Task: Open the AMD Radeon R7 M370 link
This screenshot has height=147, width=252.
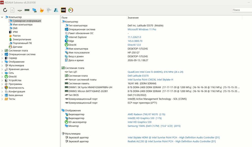Action: [146, 114]
